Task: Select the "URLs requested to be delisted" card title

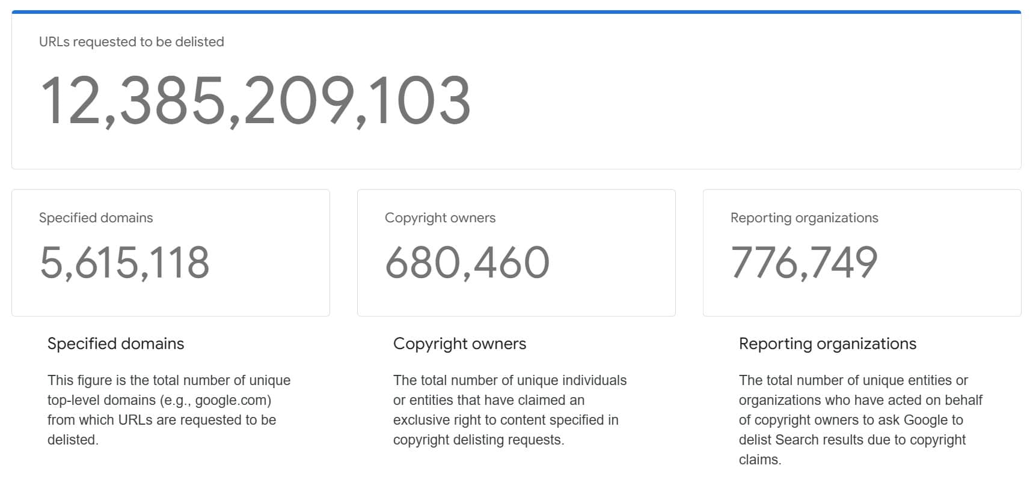Action: [x=131, y=42]
